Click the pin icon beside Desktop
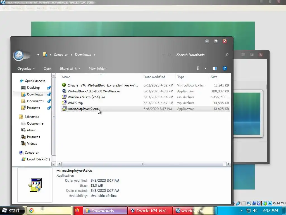 (x=49, y=88)
